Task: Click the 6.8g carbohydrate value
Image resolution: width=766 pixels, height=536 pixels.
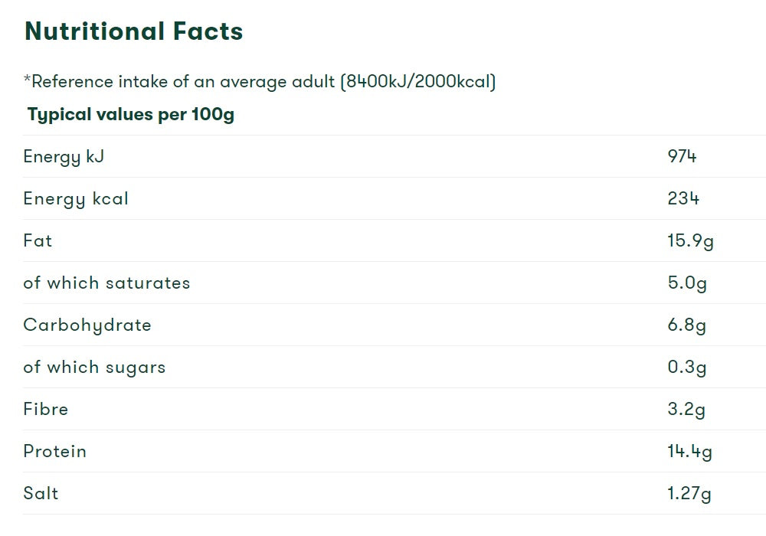Action: tap(687, 325)
